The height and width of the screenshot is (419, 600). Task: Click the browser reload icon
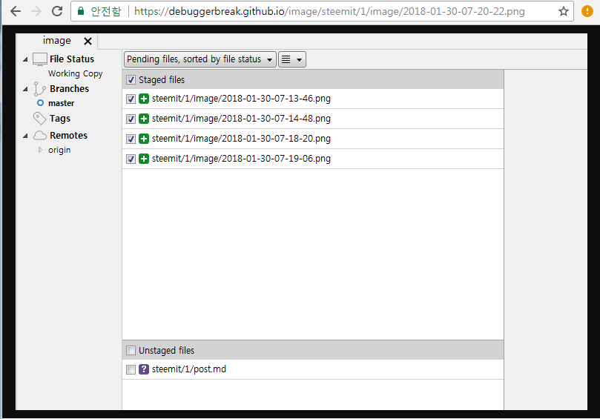click(x=57, y=11)
